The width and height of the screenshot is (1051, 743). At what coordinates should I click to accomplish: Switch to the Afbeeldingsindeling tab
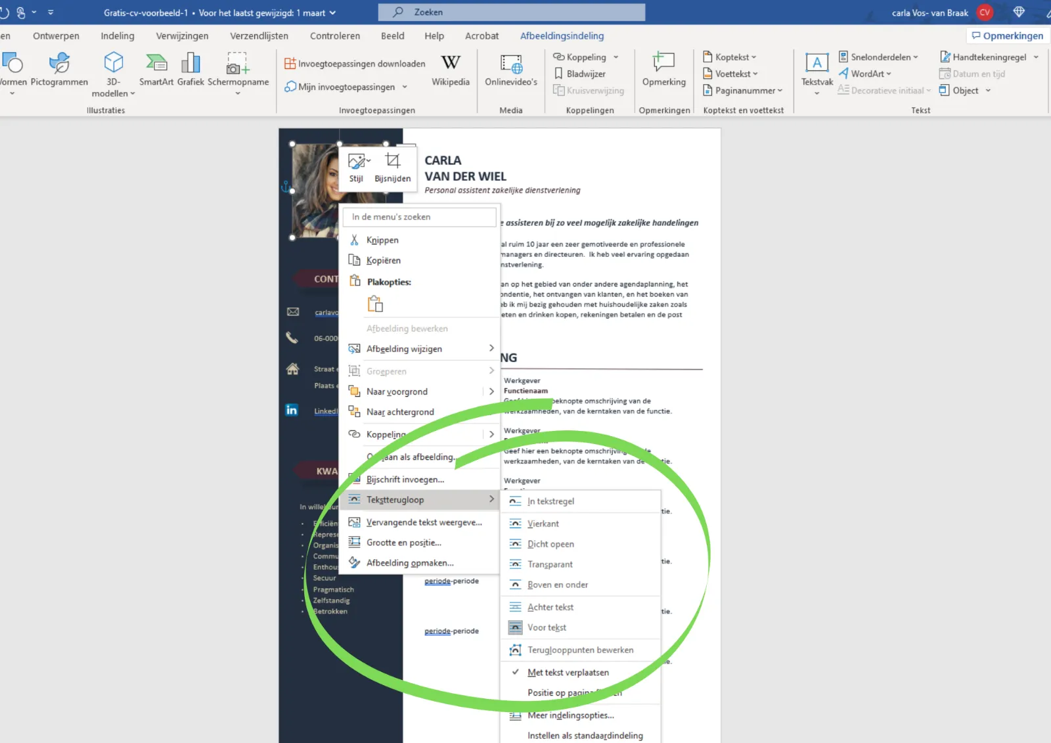(x=562, y=36)
